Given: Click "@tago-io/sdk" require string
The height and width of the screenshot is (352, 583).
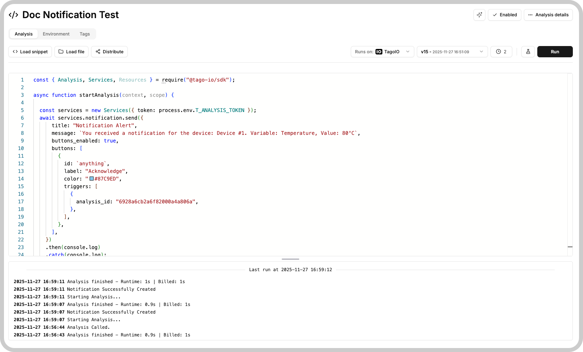Looking at the screenshot, I should click(208, 80).
